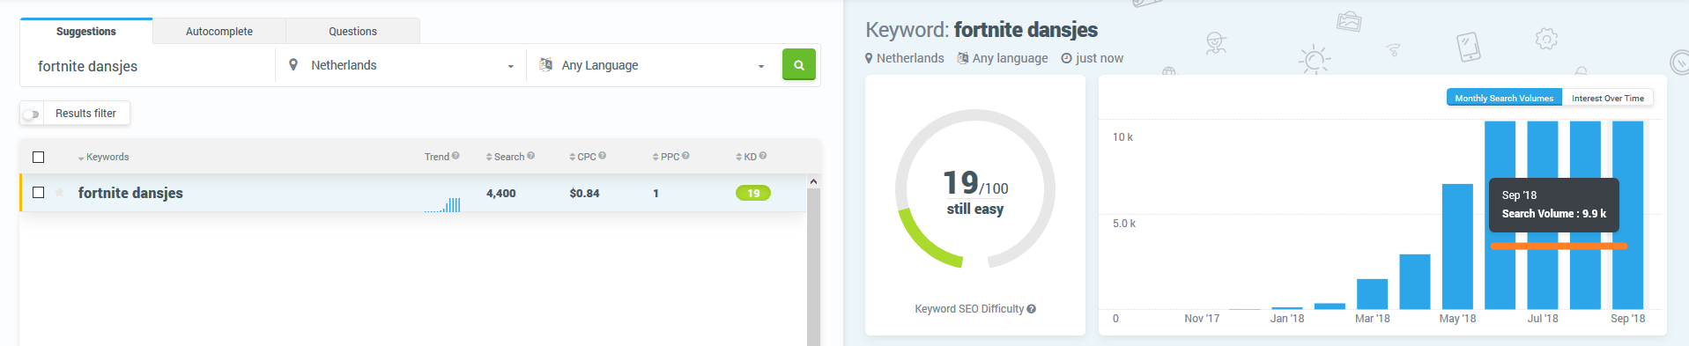Click the help icon next to Trend
Image resolution: width=1689 pixels, height=346 pixels.
[x=456, y=156]
